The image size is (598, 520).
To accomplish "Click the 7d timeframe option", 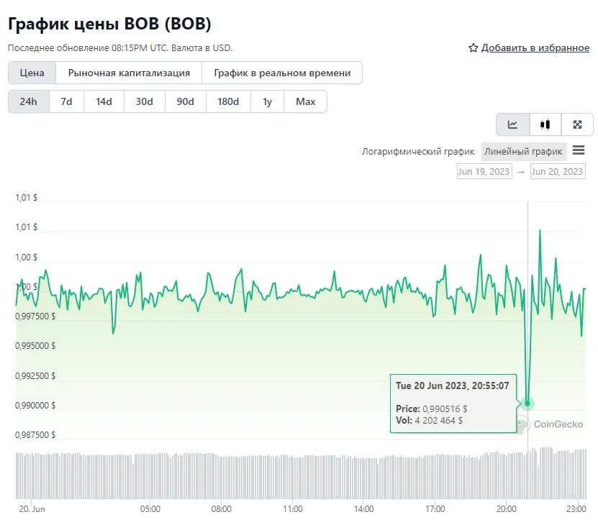I will coord(65,101).
